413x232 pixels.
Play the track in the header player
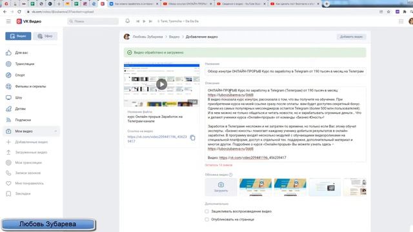tap(144, 21)
